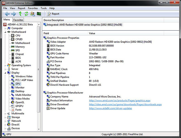This screenshot has height=138, width=181.
Task: Collapse the Motherboard tree node
Action: (x=5, y=32)
